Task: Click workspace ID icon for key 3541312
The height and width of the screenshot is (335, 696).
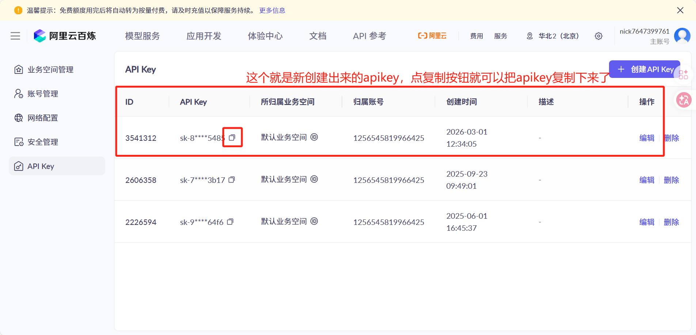Action: [x=314, y=137]
